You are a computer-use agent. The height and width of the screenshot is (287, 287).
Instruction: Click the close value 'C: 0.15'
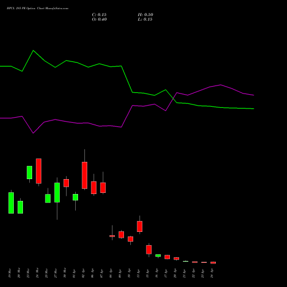pyautogui.click(x=99, y=15)
